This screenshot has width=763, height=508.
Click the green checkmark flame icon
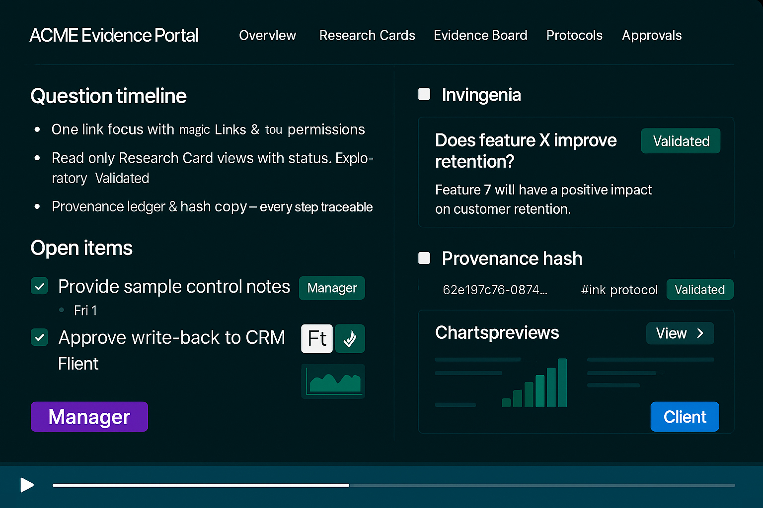coord(350,339)
